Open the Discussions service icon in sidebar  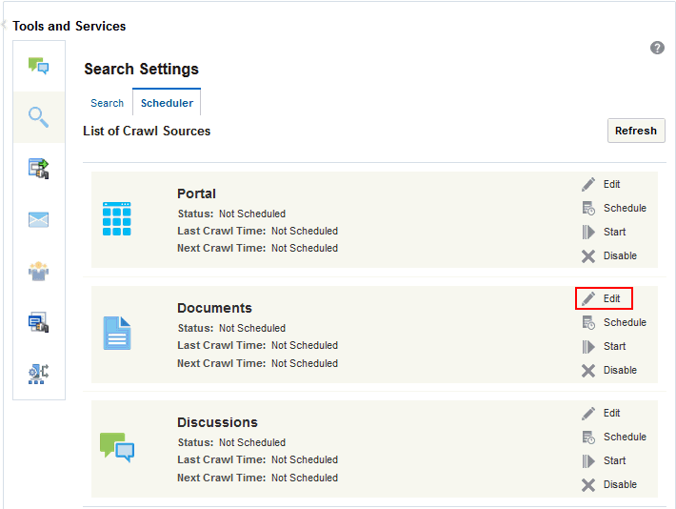(x=39, y=66)
